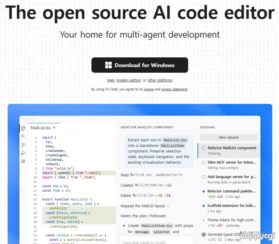This screenshot has width=279, height=244.
Task: Click Here's the plan I followed text
Action: [x=143, y=216]
